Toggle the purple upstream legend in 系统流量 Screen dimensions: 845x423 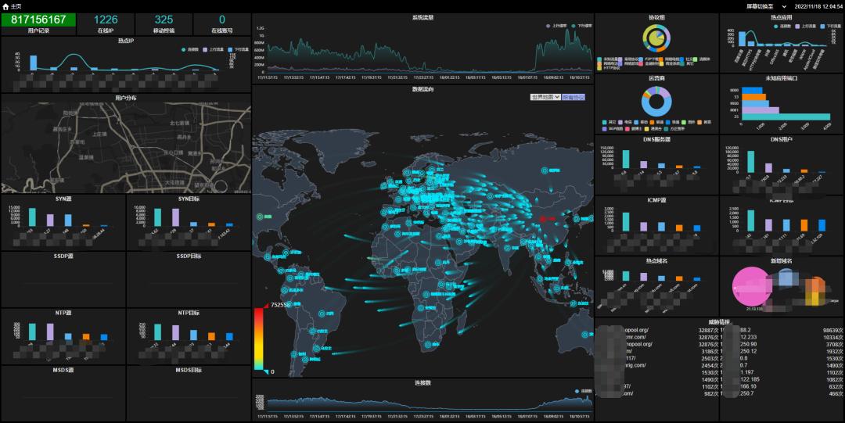click(555, 25)
